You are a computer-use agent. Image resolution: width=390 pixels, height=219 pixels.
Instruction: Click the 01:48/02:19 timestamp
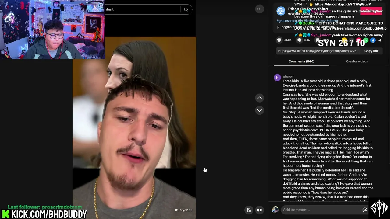(184, 210)
